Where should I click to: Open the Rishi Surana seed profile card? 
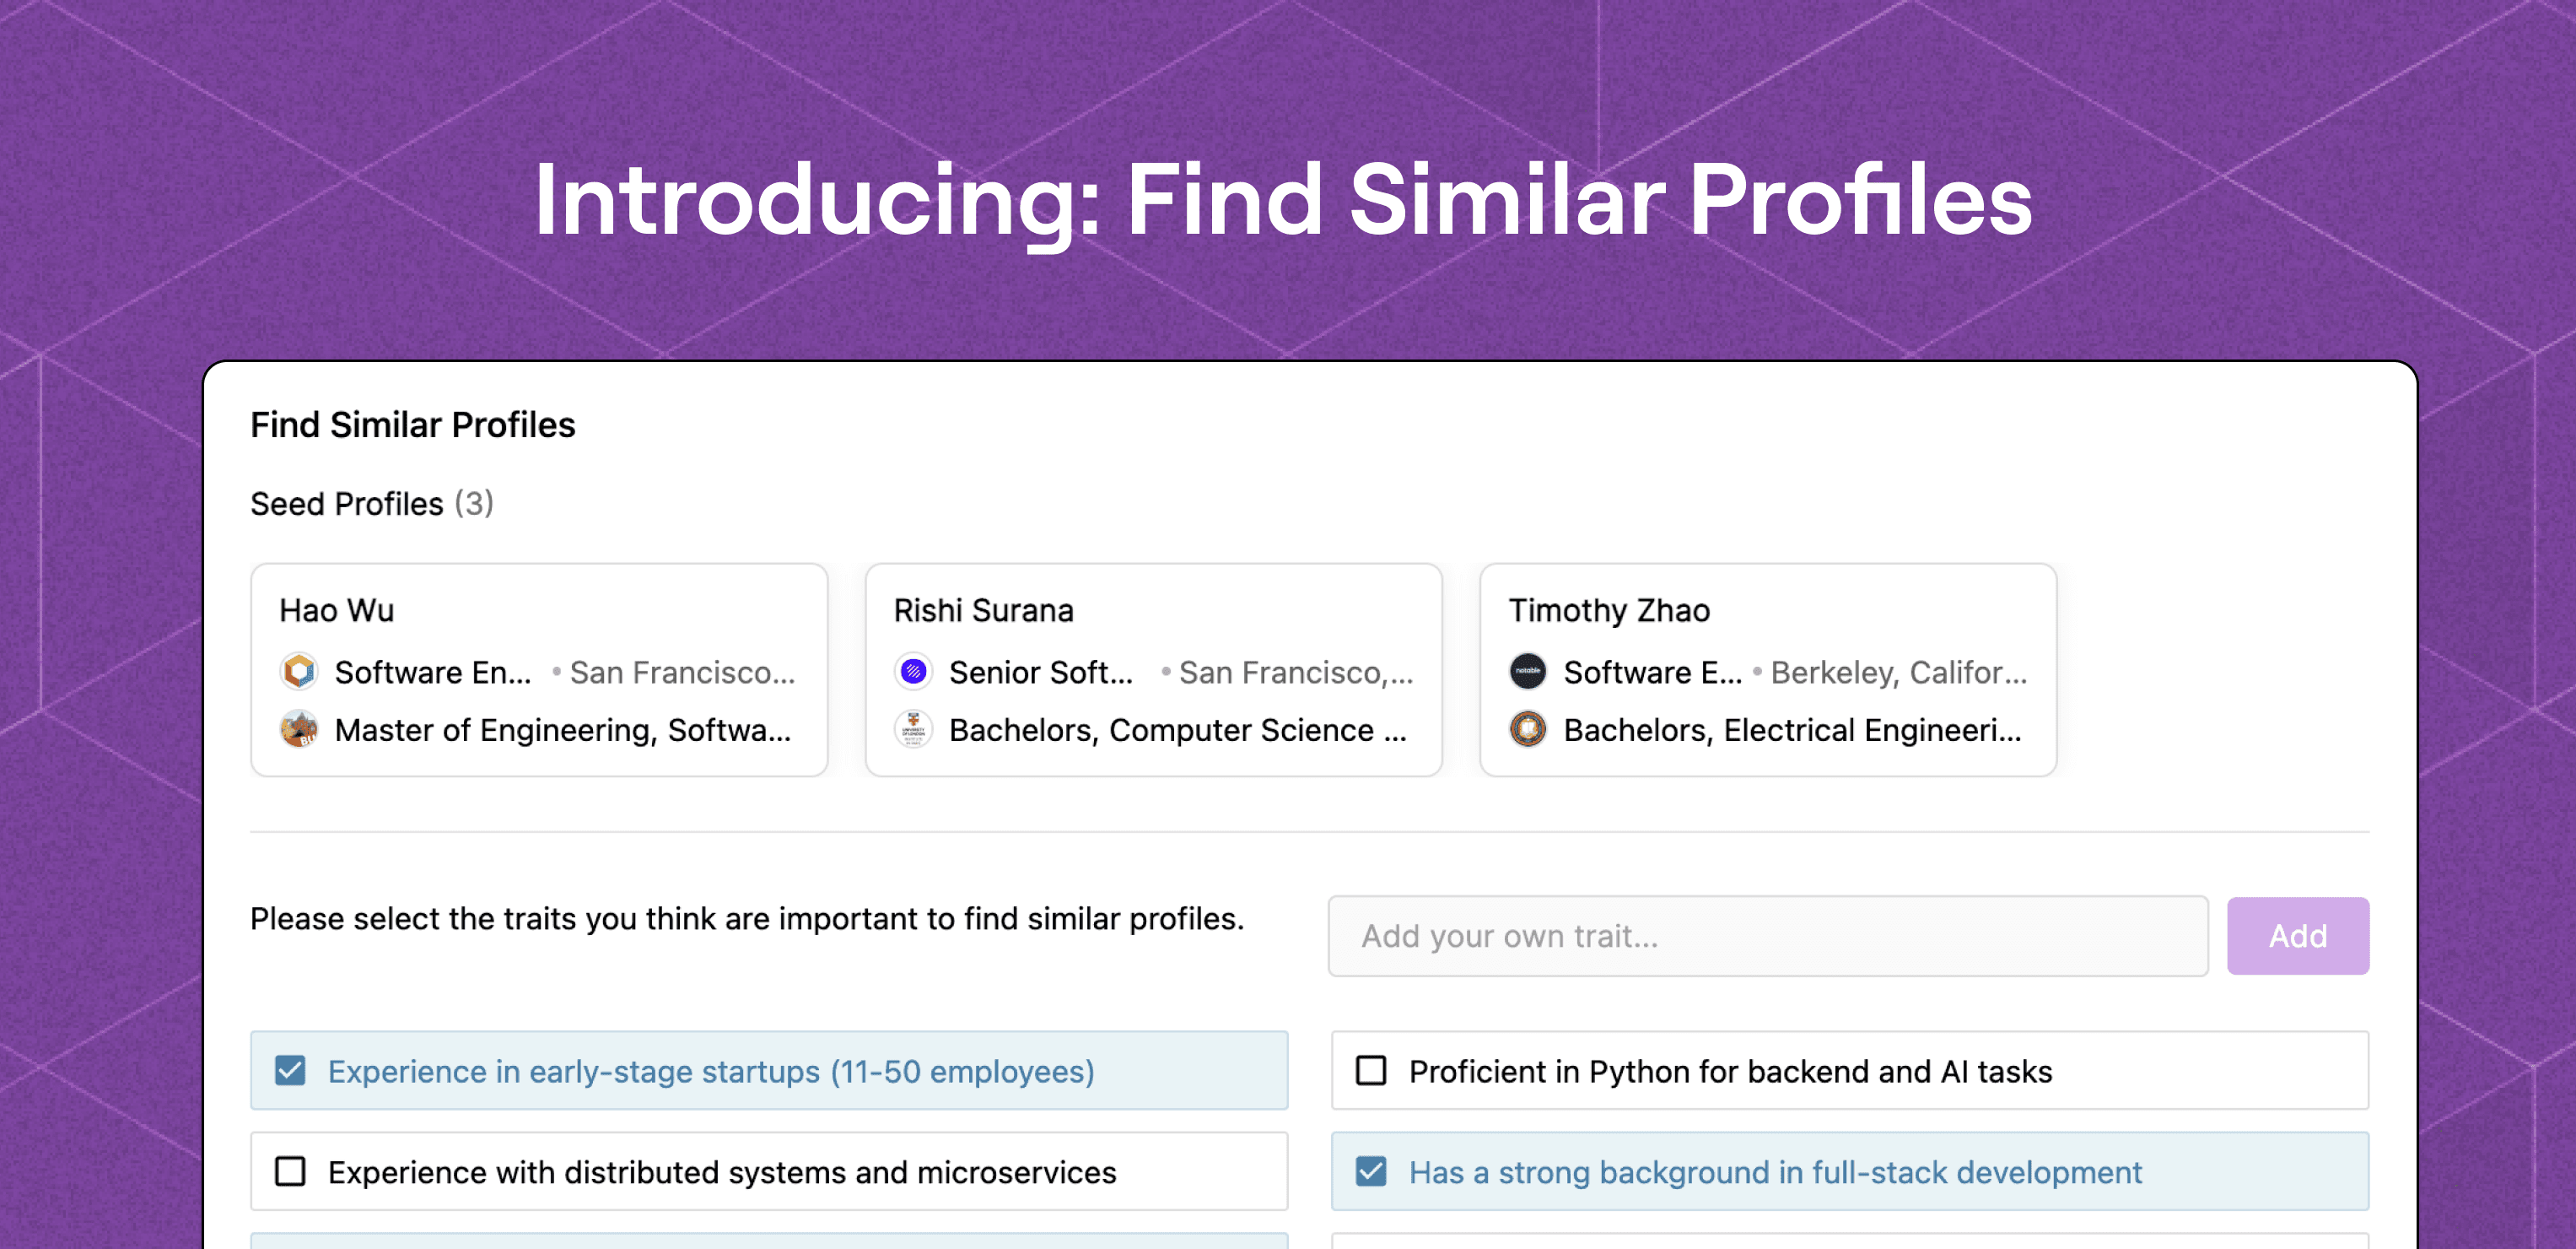[1154, 669]
